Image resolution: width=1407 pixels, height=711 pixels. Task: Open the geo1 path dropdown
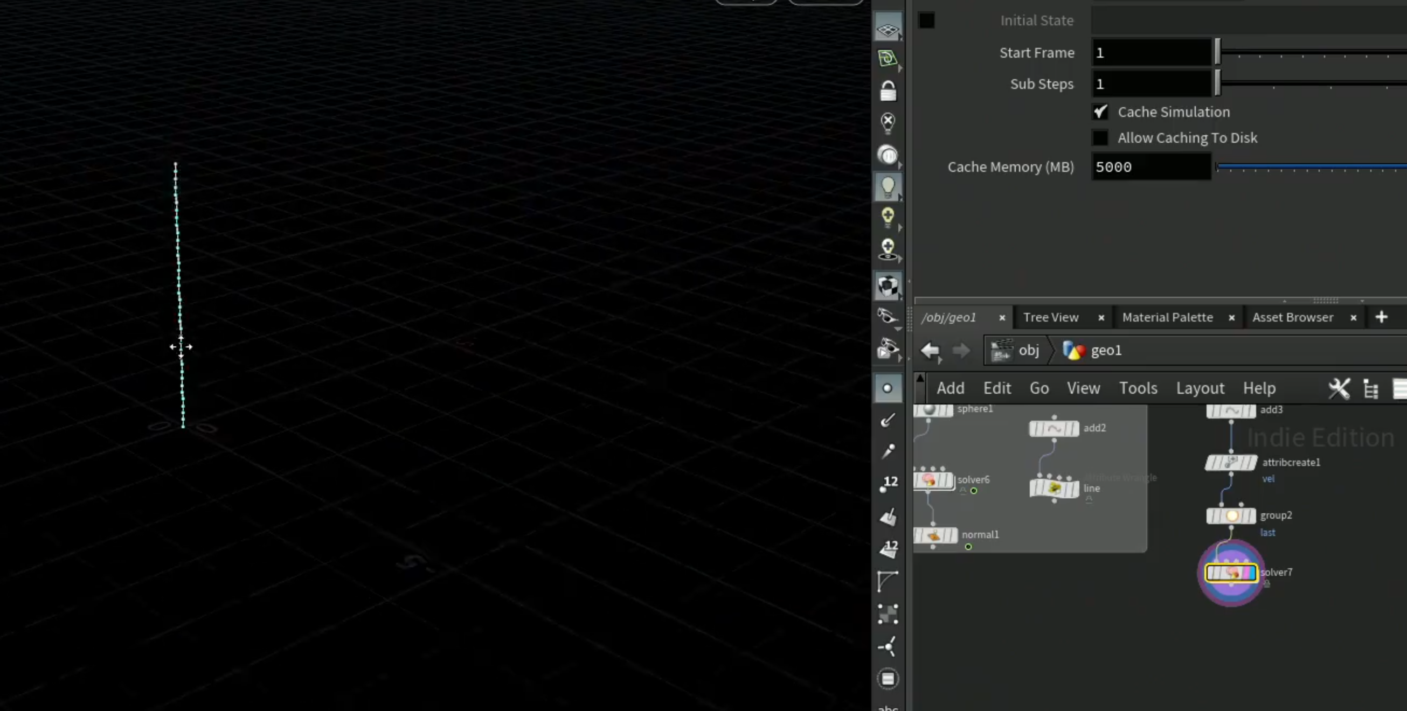pos(1092,351)
